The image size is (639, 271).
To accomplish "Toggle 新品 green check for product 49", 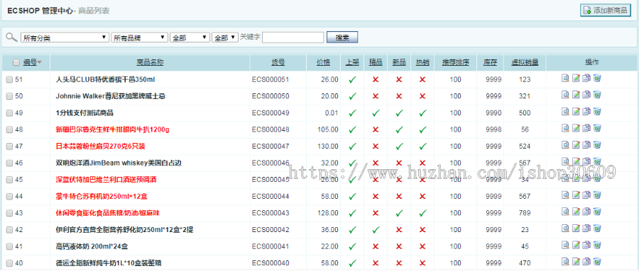I will point(399,113).
